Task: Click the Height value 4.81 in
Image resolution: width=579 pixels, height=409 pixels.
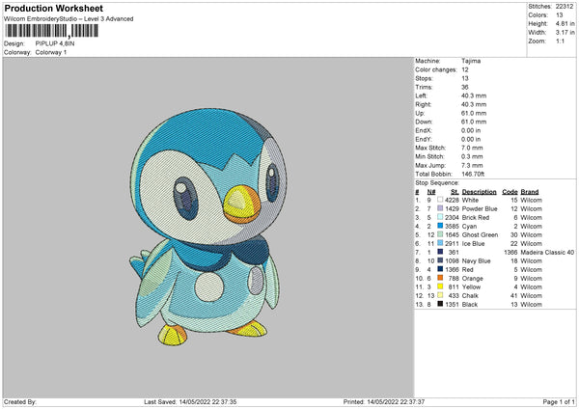Action: [x=565, y=23]
